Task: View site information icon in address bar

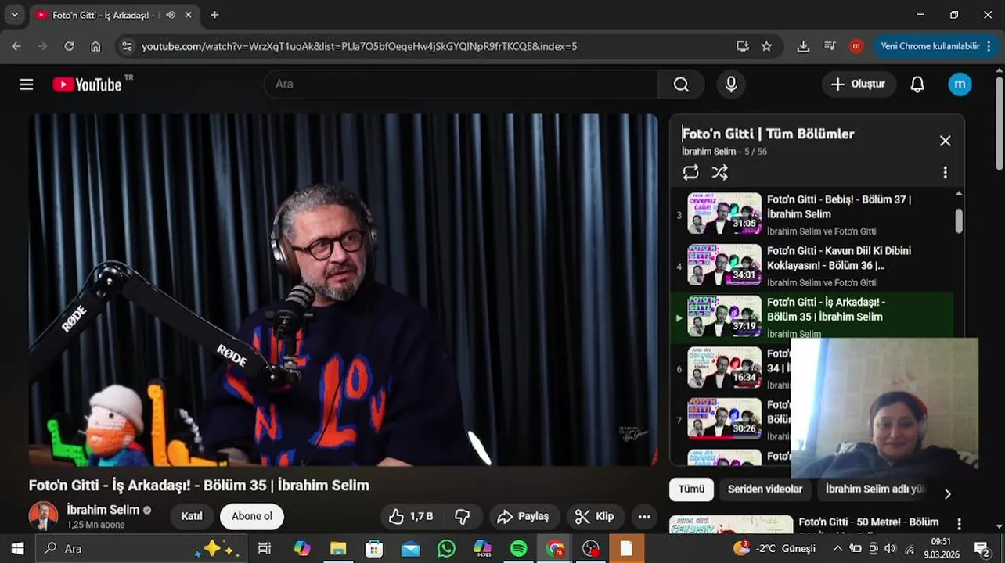Action: [128, 46]
